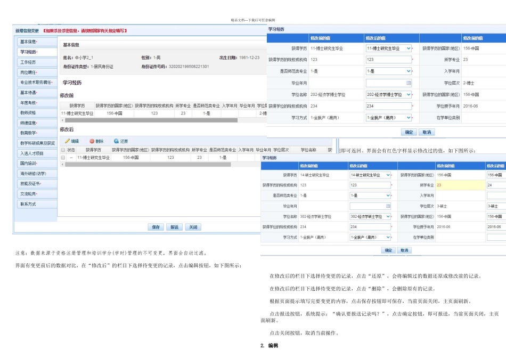Click the 获得学位的院校或机构 input in the lower dialog
Screen dimensions: 506x358
click(371, 227)
